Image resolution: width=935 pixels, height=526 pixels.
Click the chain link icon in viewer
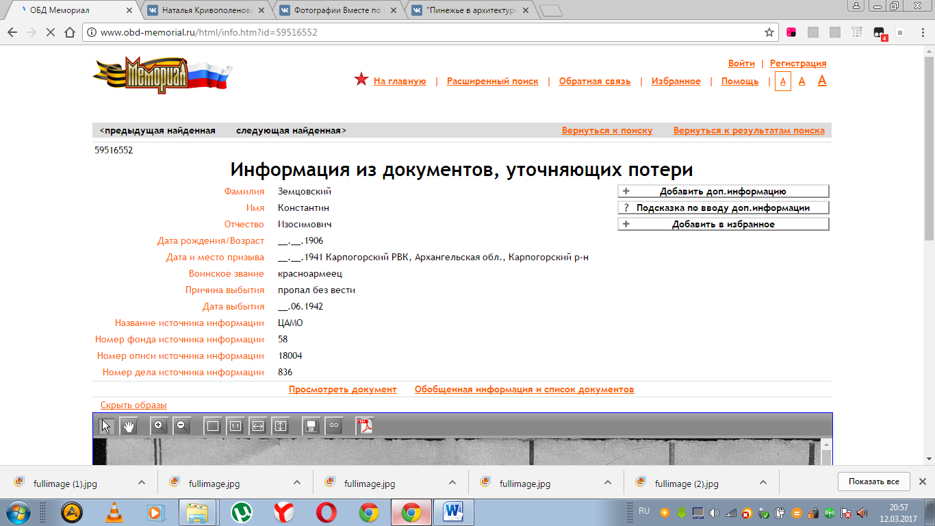[x=333, y=426]
